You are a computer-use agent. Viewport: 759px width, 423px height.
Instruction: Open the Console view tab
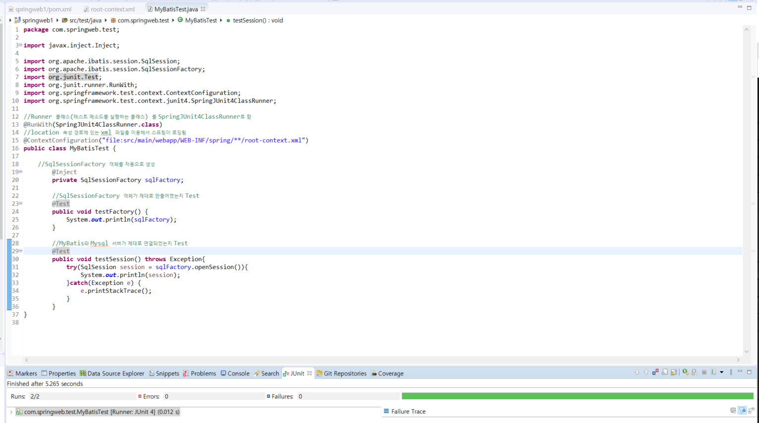coord(235,374)
